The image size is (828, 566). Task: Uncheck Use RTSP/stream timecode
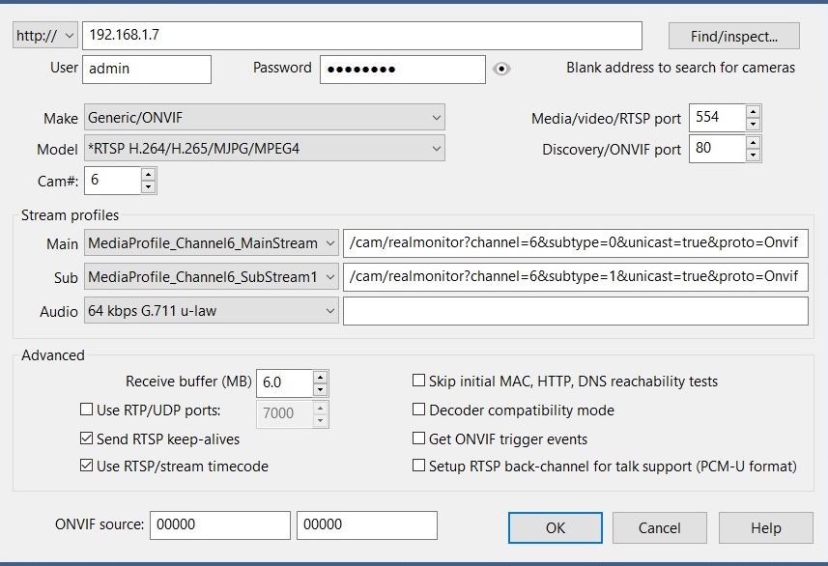(86, 466)
